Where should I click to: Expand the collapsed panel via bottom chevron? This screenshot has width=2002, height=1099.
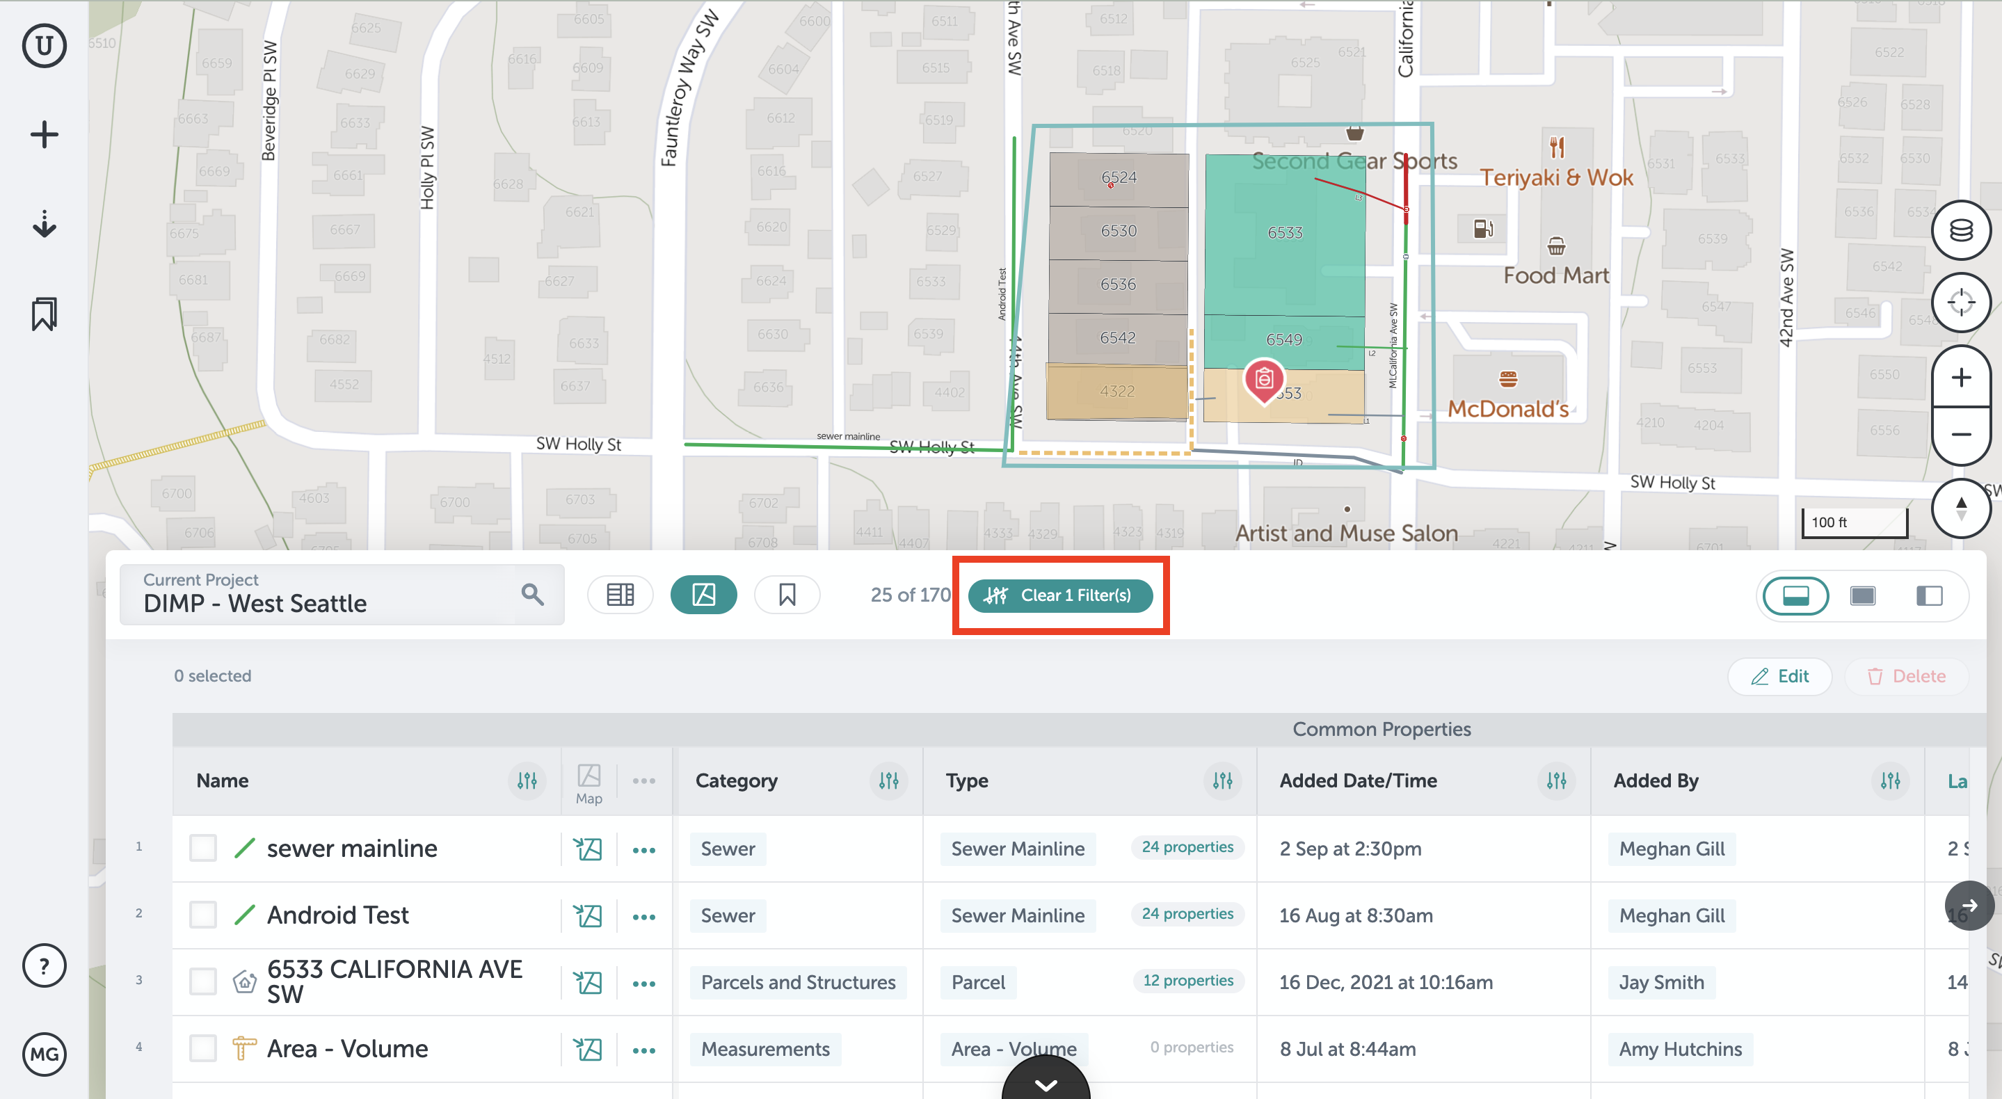coord(1046,1086)
